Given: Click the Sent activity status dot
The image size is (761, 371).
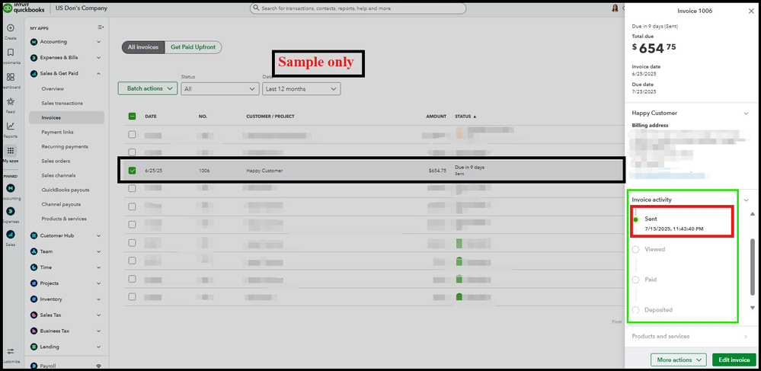Looking at the screenshot, I should 636,220.
